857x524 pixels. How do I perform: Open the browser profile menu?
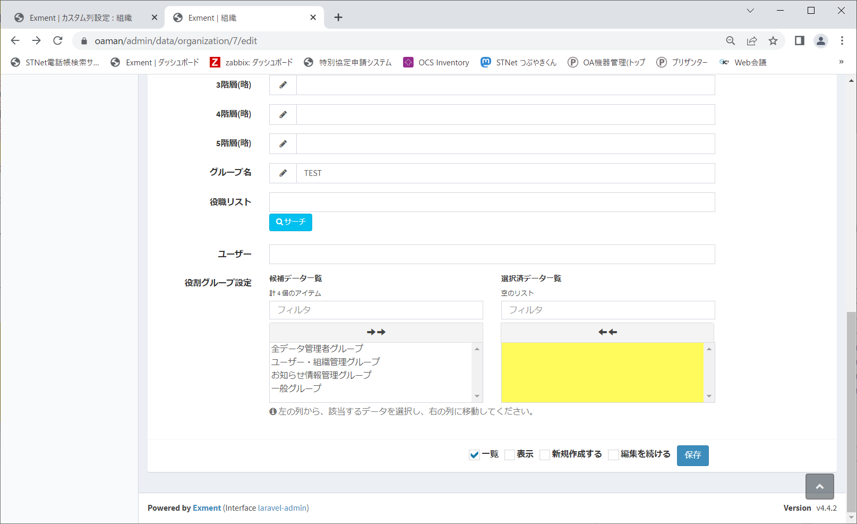point(821,41)
